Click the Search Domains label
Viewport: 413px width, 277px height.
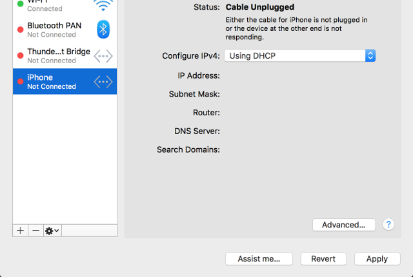tap(188, 149)
